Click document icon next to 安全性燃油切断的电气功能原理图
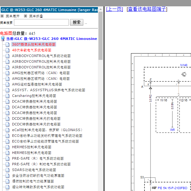Image resolution: width=191 pixels, height=191 pixels. [8, 176]
